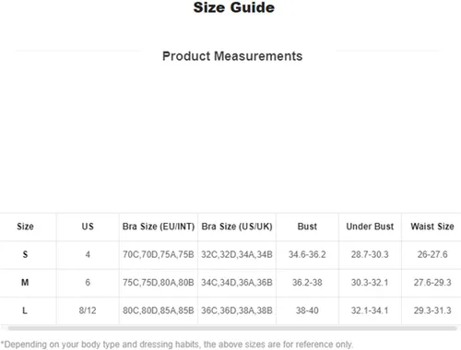Select the Bust column header

[x=307, y=227]
